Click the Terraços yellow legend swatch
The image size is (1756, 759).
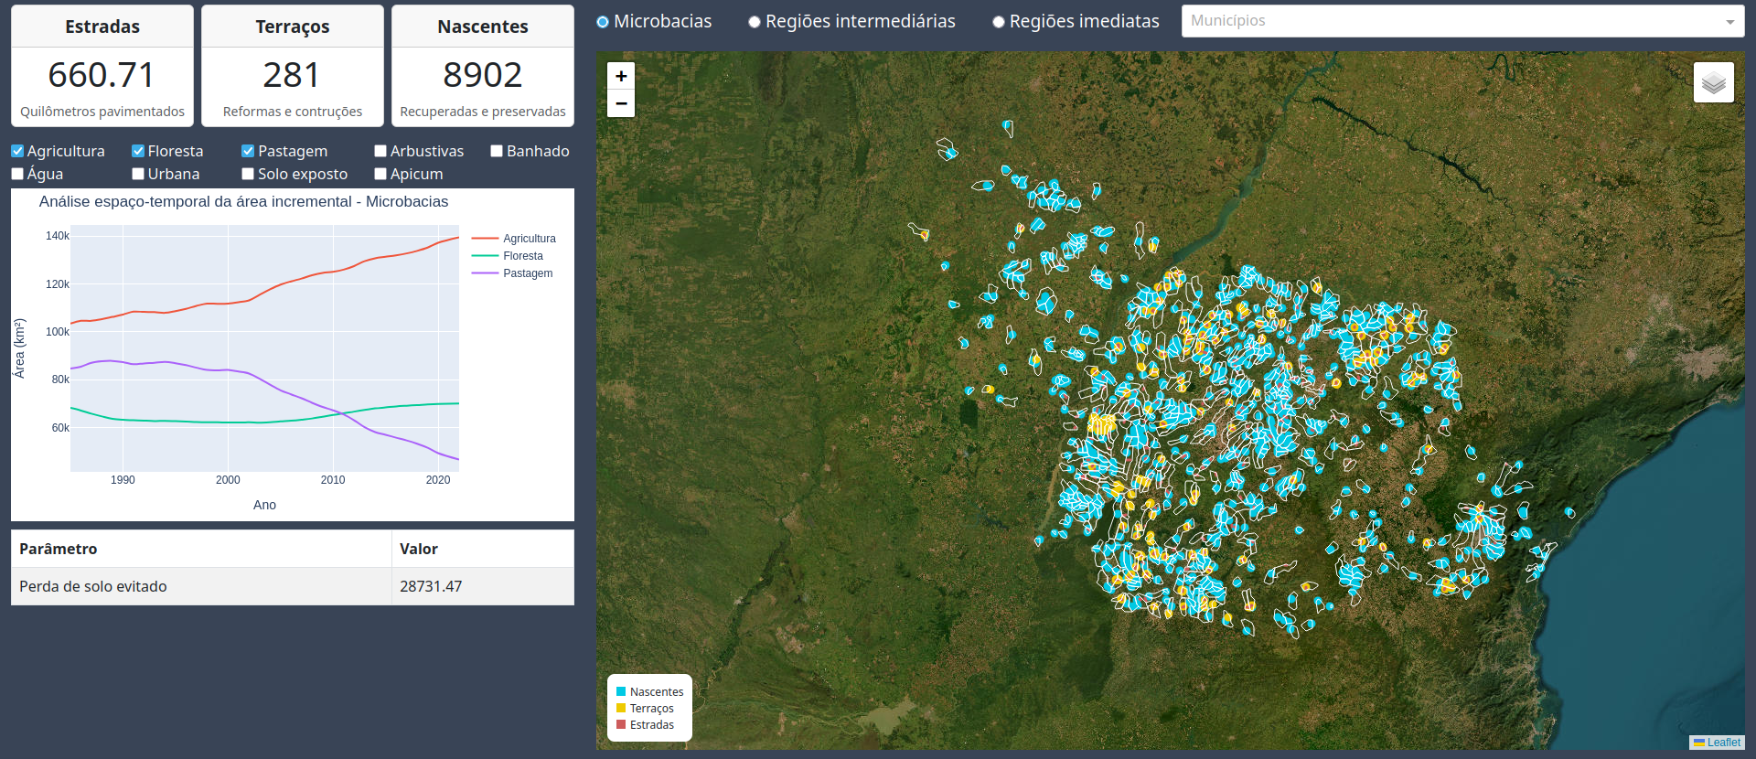[x=621, y=708]
